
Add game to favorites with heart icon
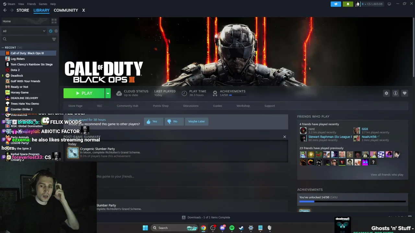pyautogui.click(x=404, y=93)
